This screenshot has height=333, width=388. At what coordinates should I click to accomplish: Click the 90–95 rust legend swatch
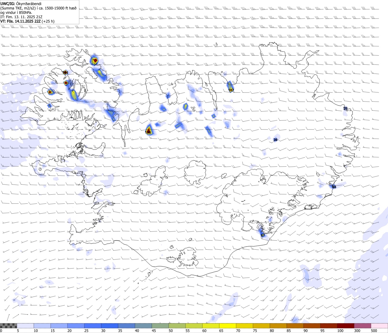[312, 326]
